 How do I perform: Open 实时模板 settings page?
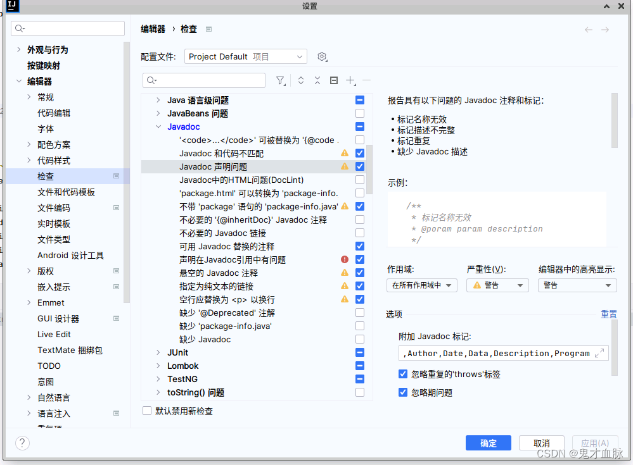tap(54, 223)
